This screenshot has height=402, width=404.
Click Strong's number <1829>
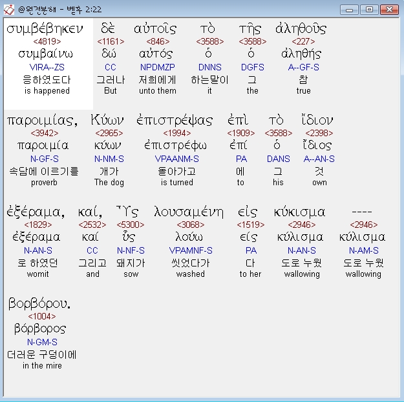(x=38, y=225)
